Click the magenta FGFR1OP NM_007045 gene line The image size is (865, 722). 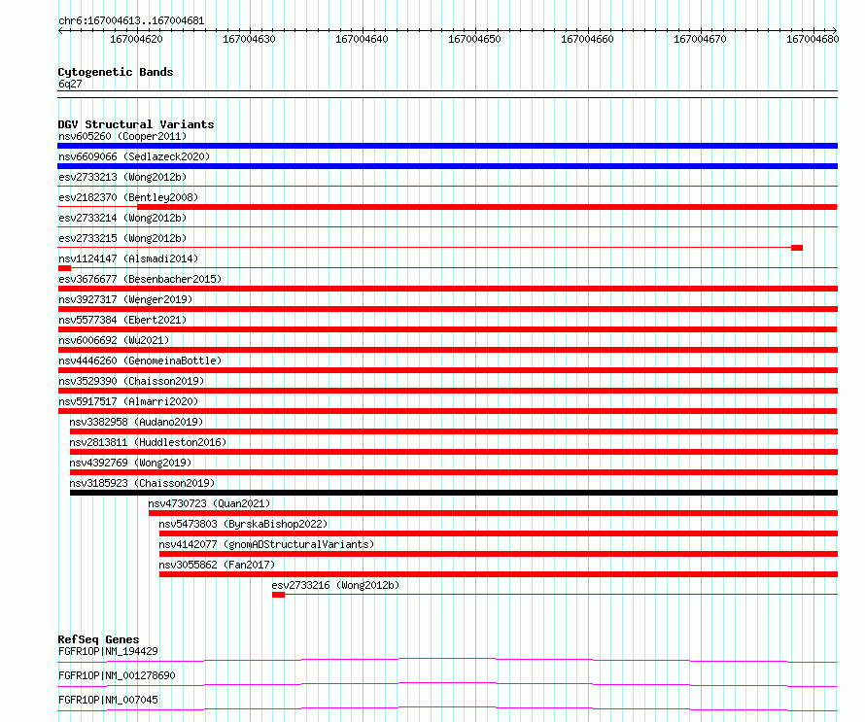point(447,708)
